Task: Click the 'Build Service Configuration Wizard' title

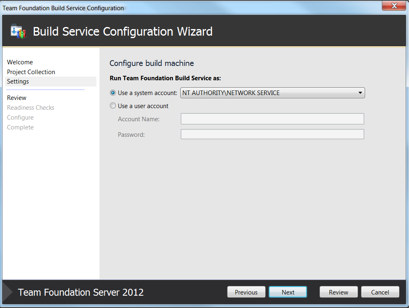Action: point(123,32)
